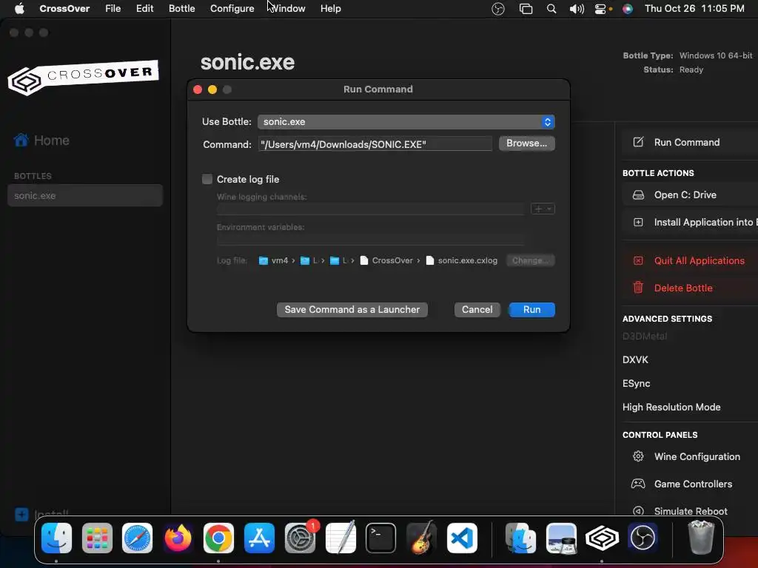Screen dimensions: 758x568
Task: Click the Delete Bottle trash icon
Action: coord(638,288)
